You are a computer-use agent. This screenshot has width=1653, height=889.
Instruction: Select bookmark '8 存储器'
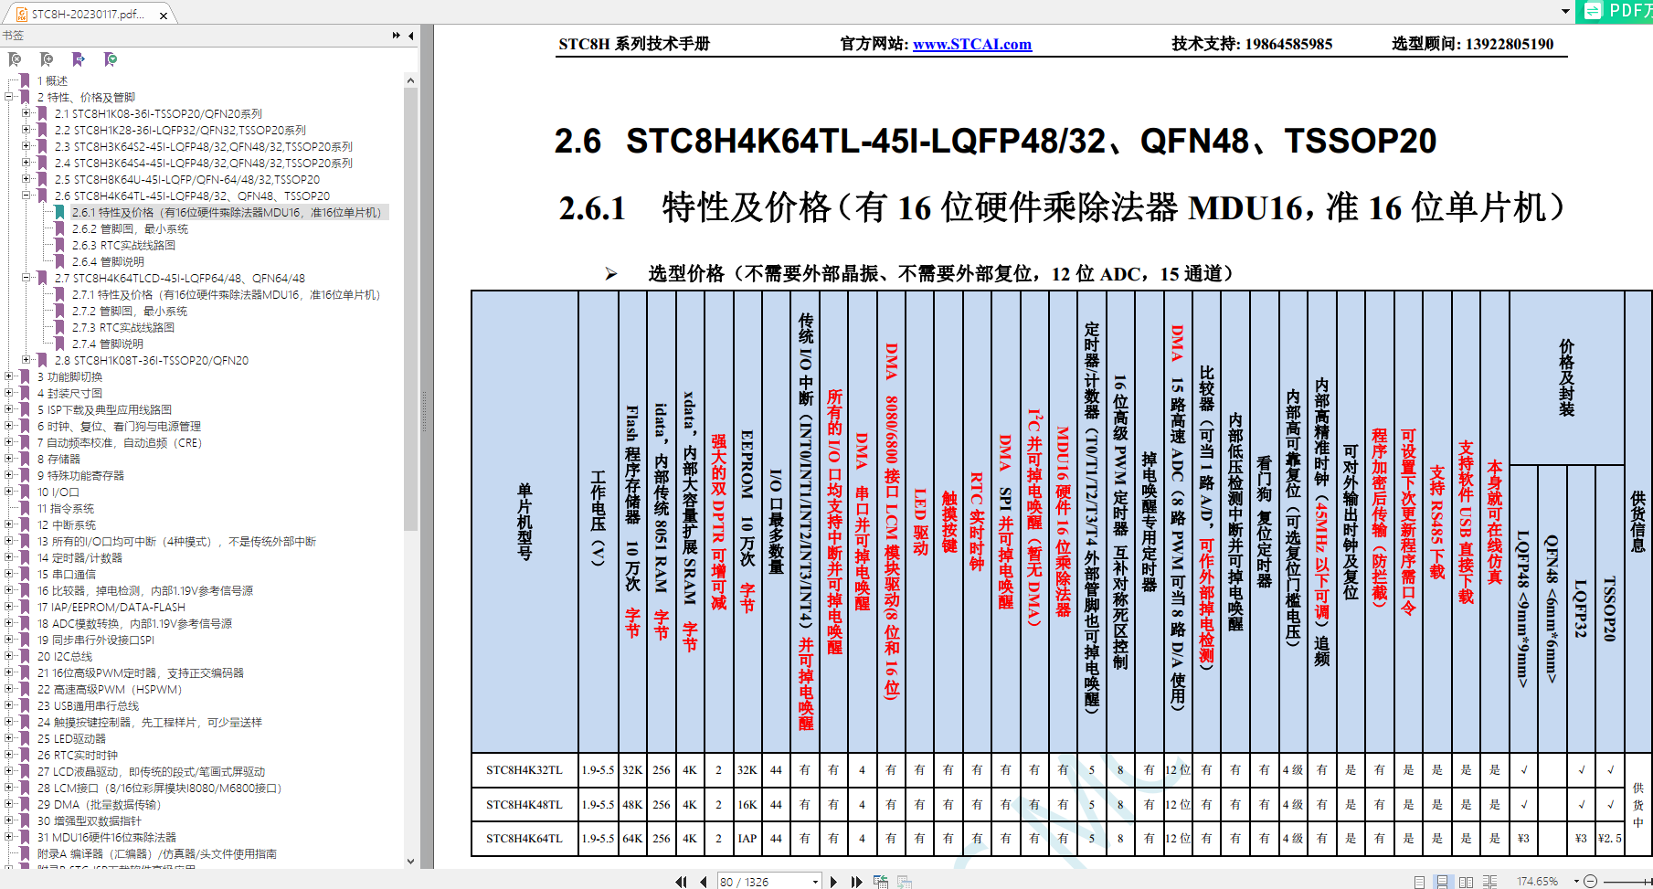pyautogui.click(x=58, y=459)
